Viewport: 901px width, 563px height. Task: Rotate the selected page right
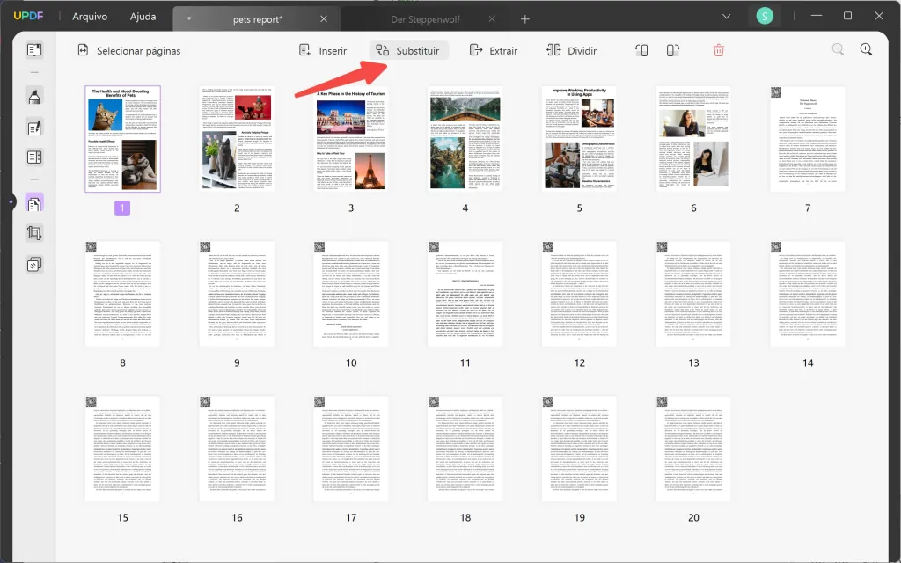pos(672,50)
